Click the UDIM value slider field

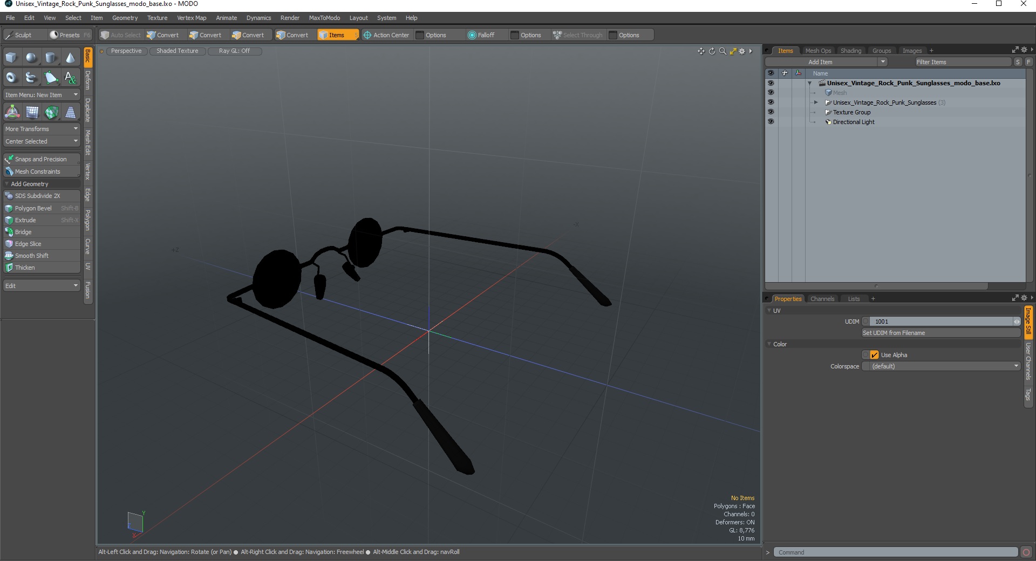point(941,321)
